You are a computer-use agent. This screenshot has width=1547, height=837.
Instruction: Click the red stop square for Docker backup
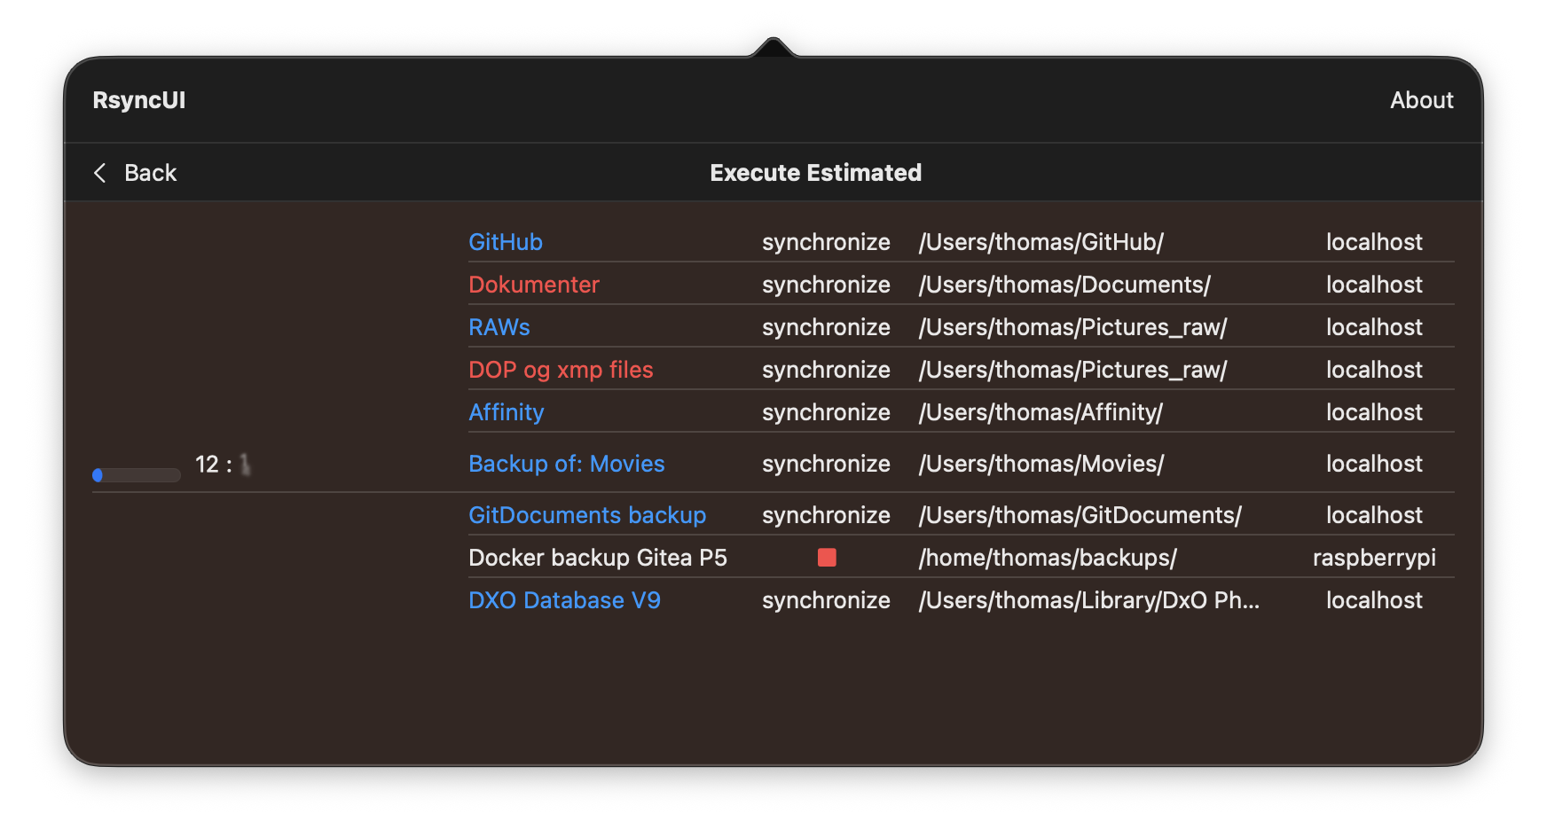tap(827, 558)
